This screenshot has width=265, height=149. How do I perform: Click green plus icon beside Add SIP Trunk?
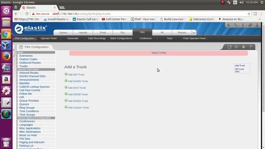(66, 74)
